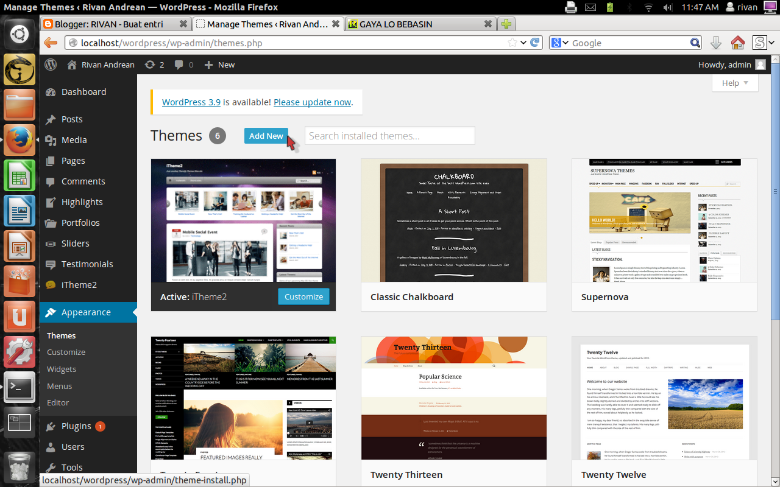Click the Firefox back arrow button
The image size is (780, 487).
(51, 43)
